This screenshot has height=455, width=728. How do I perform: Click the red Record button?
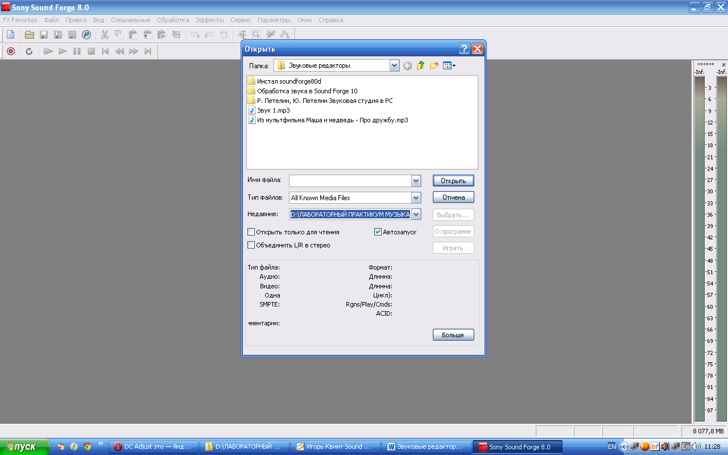pos(10,51)
